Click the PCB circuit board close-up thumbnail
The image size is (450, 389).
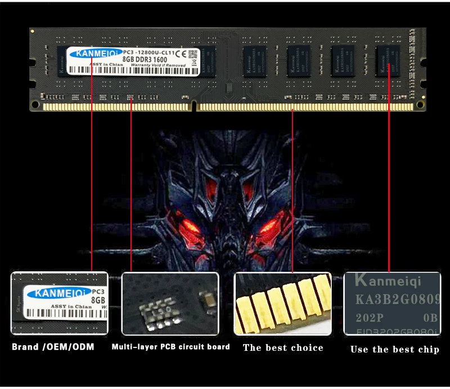coord(170,304)
